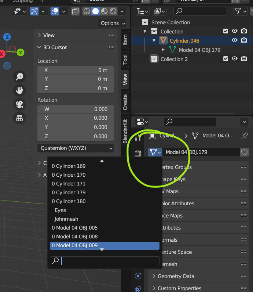
Task: Open the viewport Options dropdown
Action: coord(112,24)
